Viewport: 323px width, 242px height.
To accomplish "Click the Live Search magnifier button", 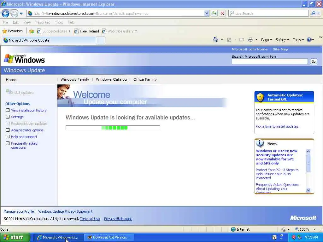I will (x=313, y=14).
